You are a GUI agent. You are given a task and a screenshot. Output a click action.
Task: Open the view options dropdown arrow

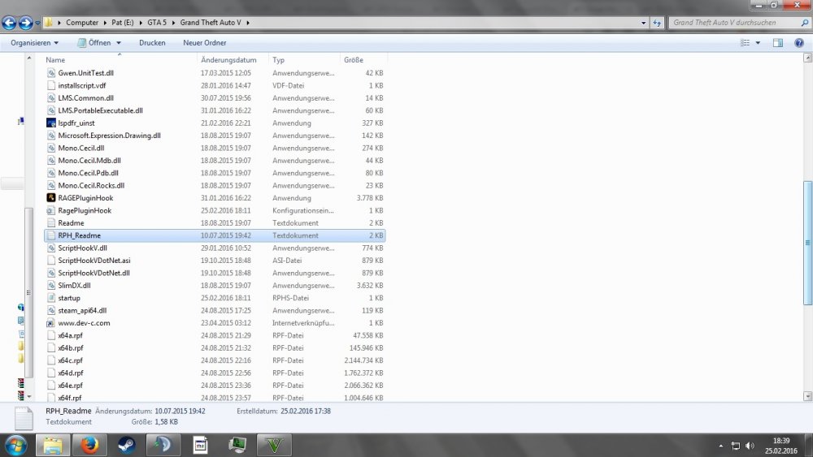[x=758, y=43]
